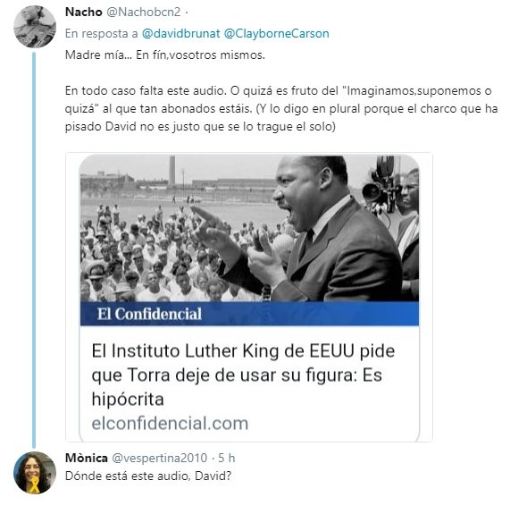Open the @vespertina2010 handle
Screen dimensions: 510x514
pyautogui.click(x=160, y=458)
